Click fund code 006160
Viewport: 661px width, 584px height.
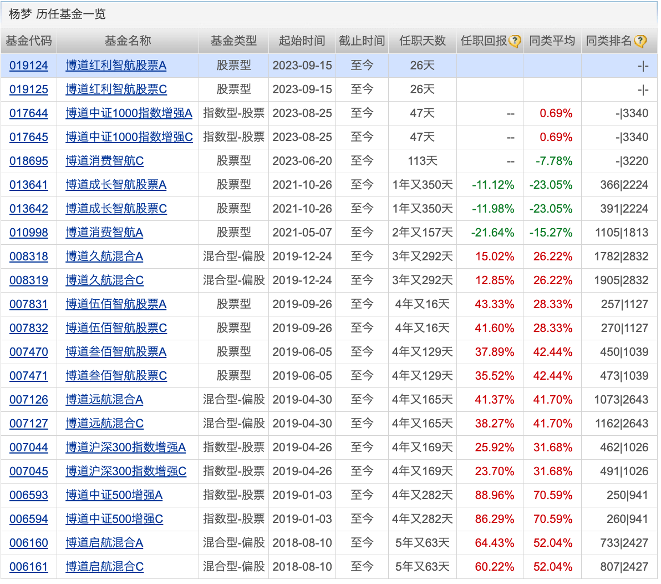(29, 543)
